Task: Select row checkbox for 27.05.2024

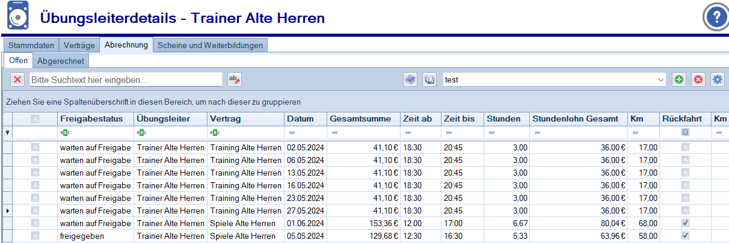Action: tap(35, 211)
